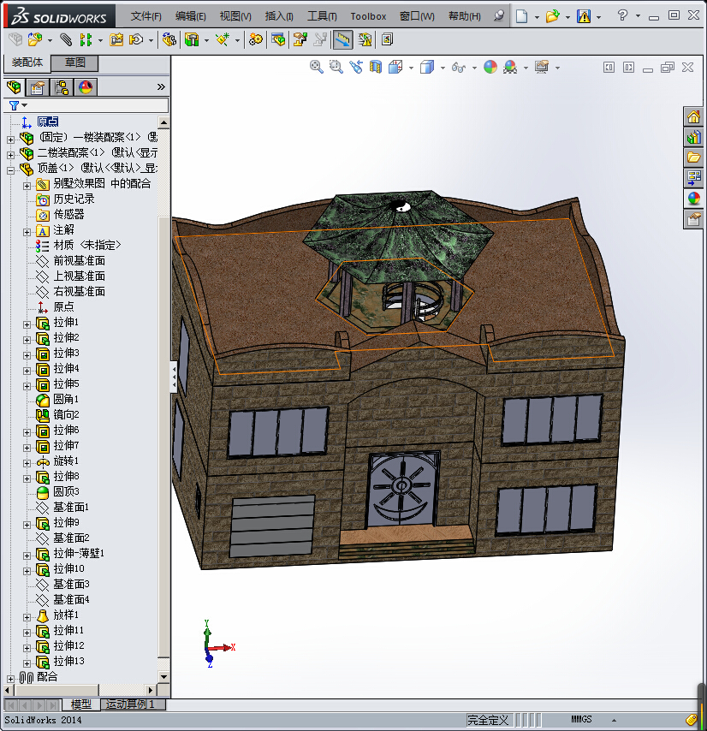
Task: Open the DisplayManager tab in left panel
Action: pyautogui.click(x=86, y=86)
